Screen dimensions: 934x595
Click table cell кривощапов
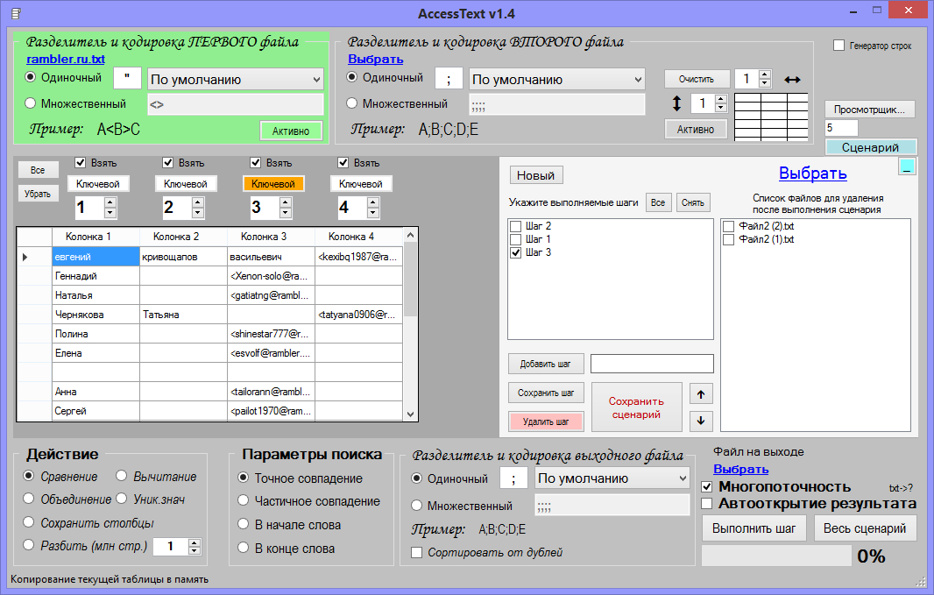pos(183,257)
